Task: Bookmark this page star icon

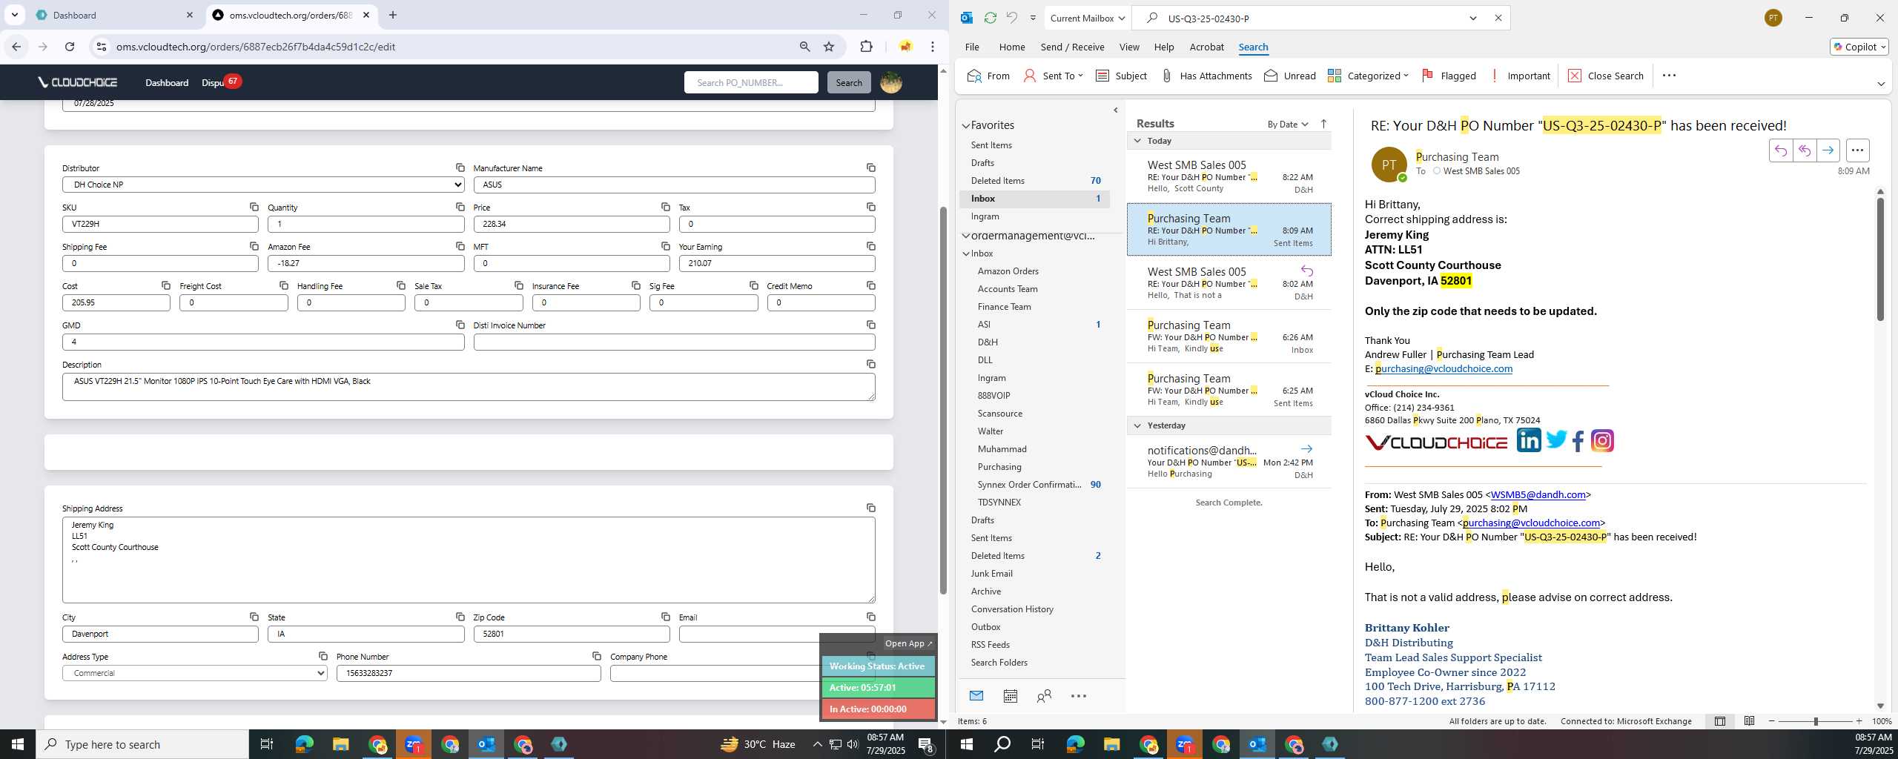Action: click(x=829, y=47)
